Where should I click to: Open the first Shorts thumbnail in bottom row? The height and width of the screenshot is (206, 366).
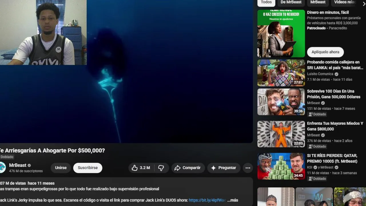276,197
